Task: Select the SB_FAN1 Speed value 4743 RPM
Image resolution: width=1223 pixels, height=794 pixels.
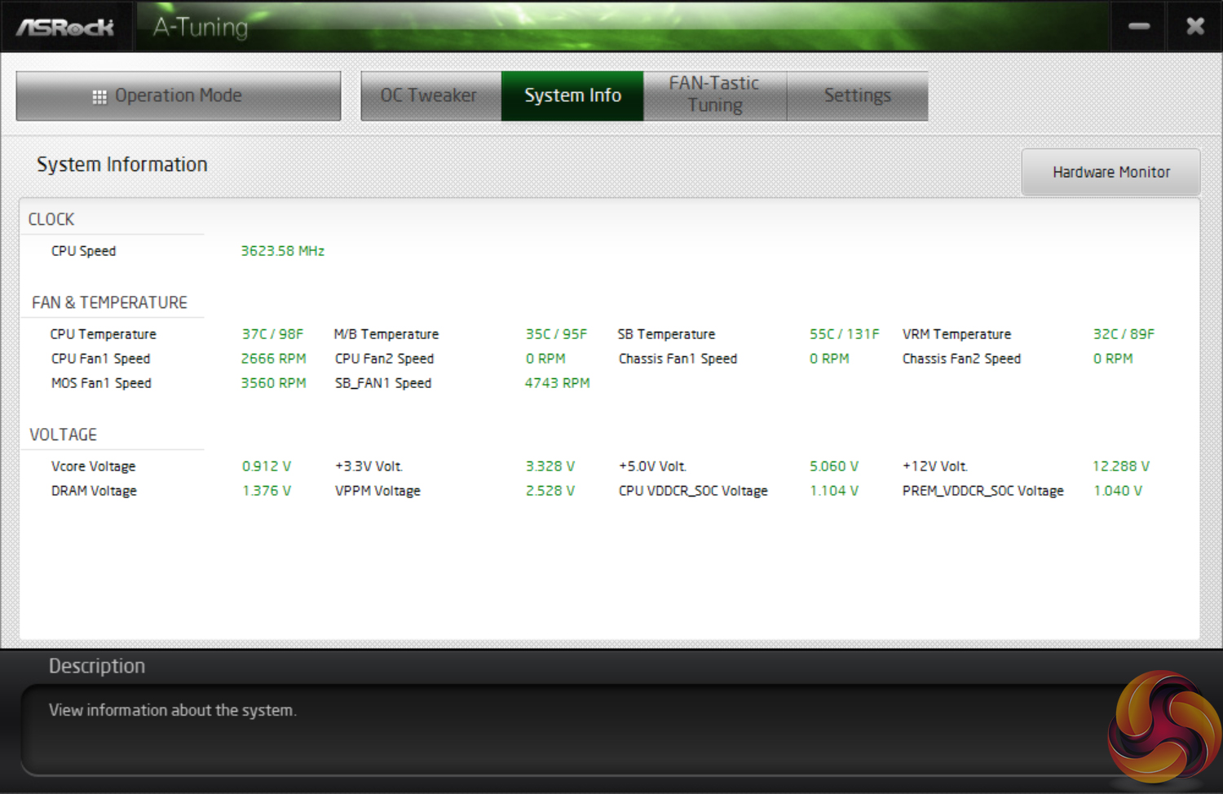Action: coord(557,383)
